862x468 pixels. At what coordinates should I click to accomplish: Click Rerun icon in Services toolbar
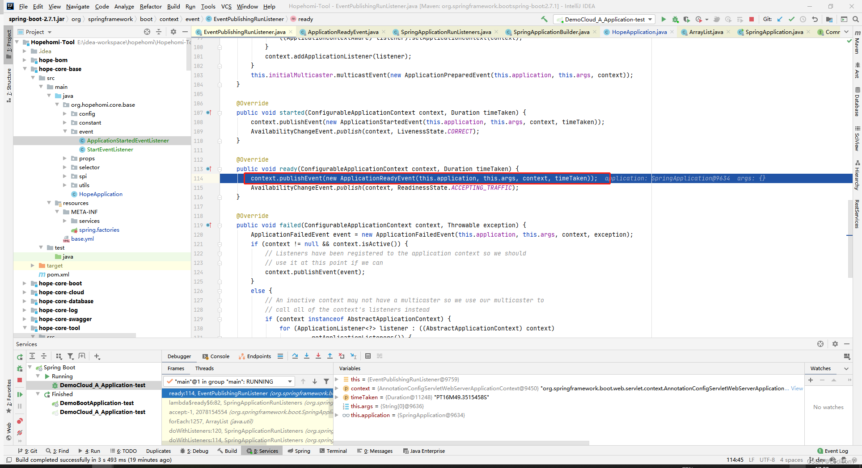[x=20, y=357]
